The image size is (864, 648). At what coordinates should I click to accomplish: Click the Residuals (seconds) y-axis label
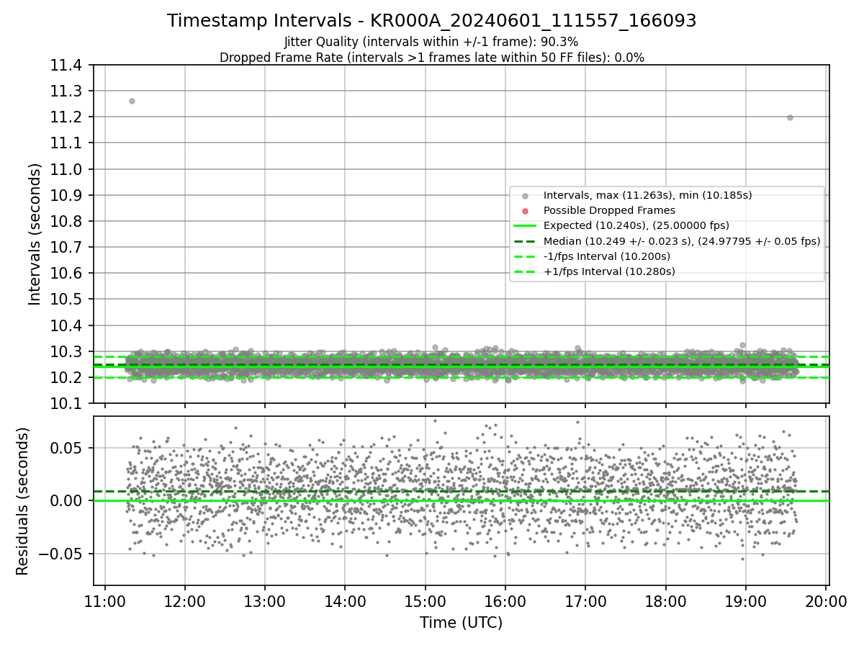22,501
